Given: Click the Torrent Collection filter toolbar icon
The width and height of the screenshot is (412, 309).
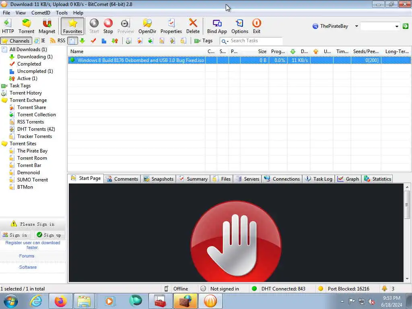Looking at the screenshot, I should pyautogui.click(x=150, y=41).
